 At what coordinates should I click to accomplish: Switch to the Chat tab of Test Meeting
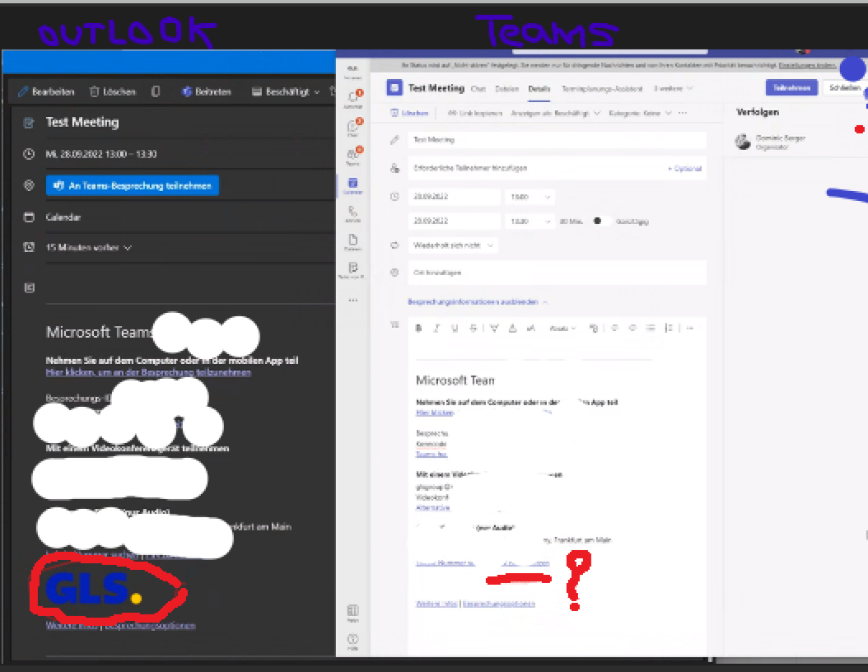(478, 89)
